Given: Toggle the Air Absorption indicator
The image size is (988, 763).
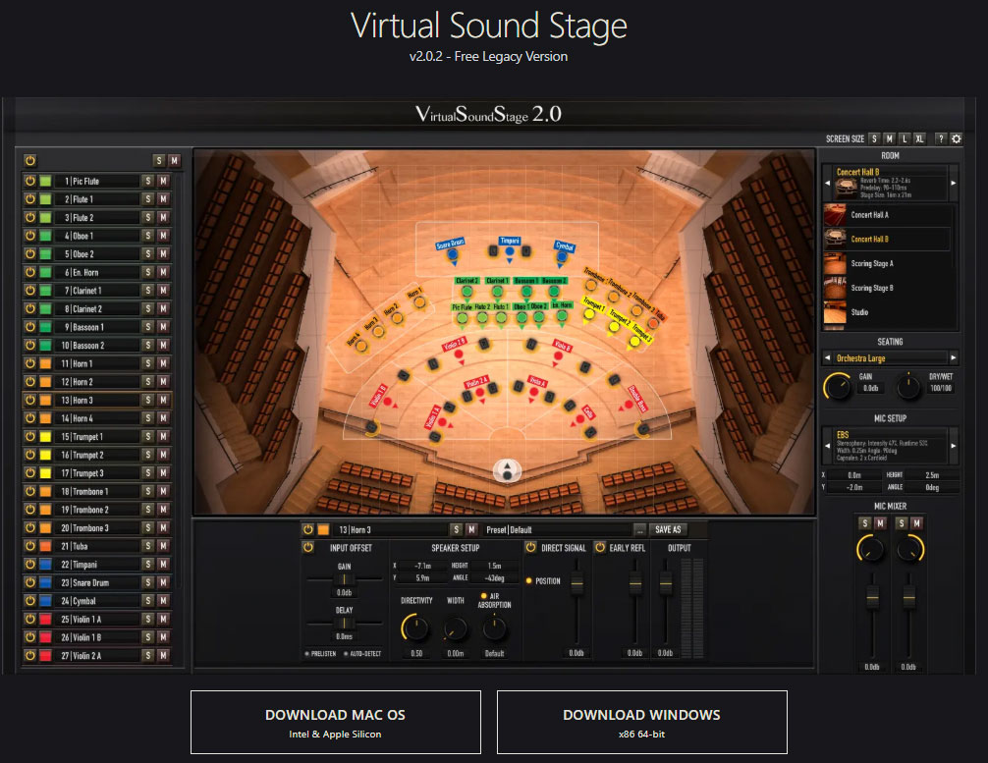Looking at the screenshot, I should (482, 595).
